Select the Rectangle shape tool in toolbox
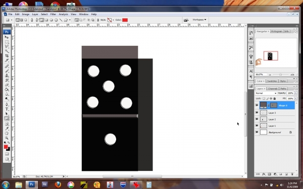 [x=7, y=118]
